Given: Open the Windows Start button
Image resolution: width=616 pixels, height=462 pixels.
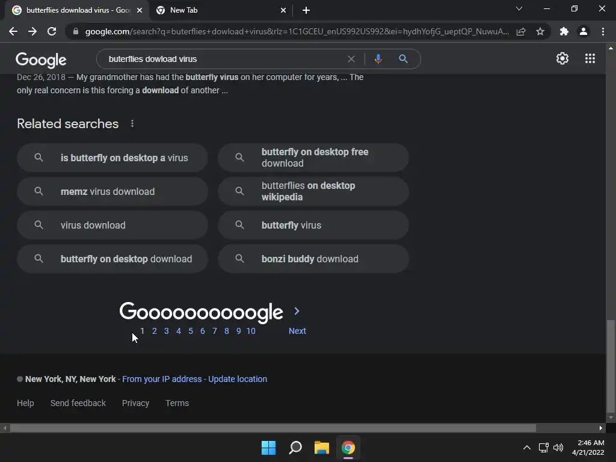Looking at the screenshot, I should click(x=269, y=448).
